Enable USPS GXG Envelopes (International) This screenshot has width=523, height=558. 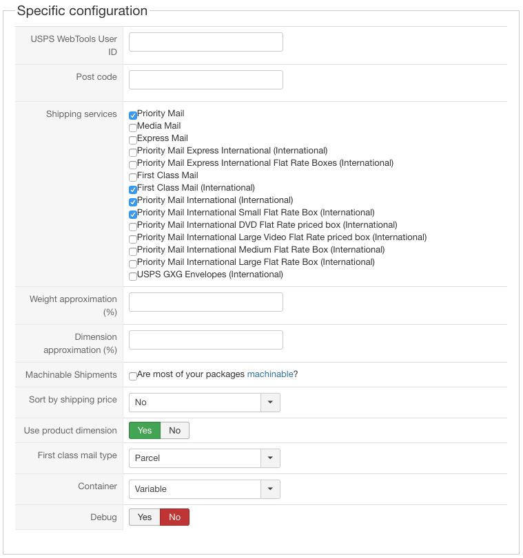click(133, 277)
